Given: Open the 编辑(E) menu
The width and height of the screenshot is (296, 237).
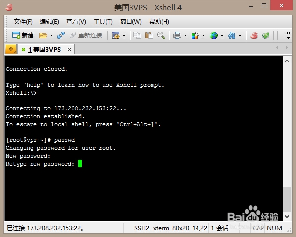Looking at the screenshot, I should tap(49, 22).
